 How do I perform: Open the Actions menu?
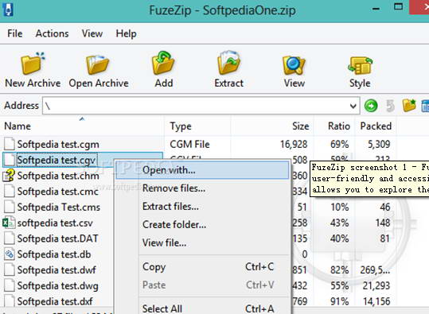(52, 33)
